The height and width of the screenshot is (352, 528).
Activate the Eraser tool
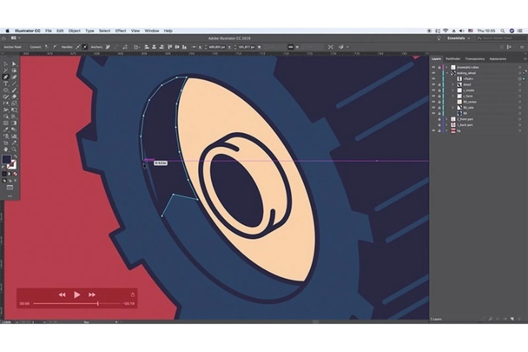click(14, 97)
